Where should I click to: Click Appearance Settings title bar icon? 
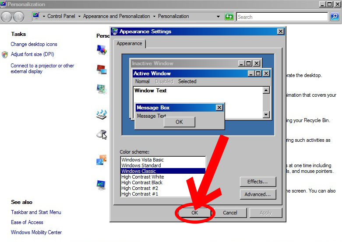point(114,32)
